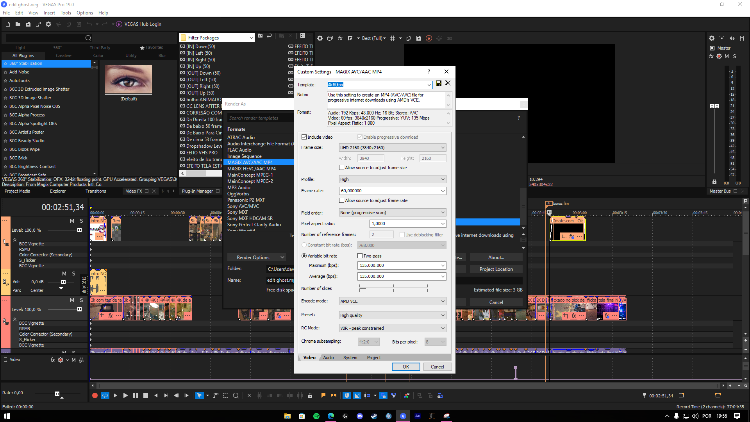The width and height of the screenshot is (750, 422).
Task: Open Master bus FX icon
Action: [x=711, y=56]
